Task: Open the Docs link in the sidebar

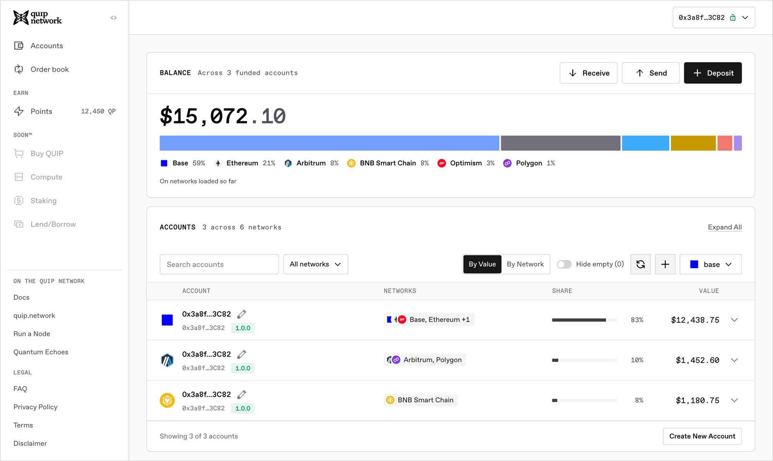Action: click(x=21, y=297)
